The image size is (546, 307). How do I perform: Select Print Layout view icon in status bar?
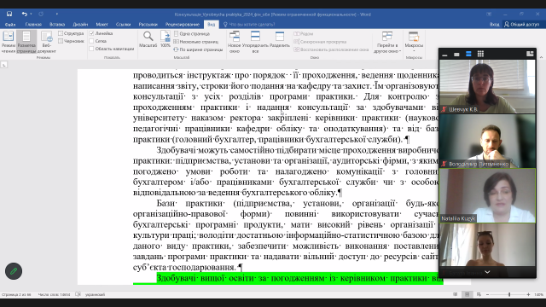tap(467, 294)
